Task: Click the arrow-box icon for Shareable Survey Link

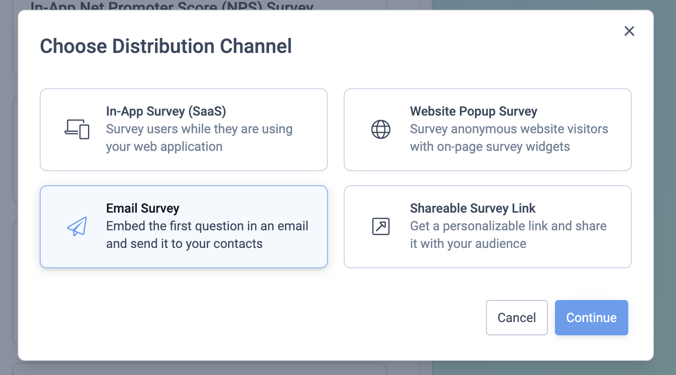Action: pos(380,226)
